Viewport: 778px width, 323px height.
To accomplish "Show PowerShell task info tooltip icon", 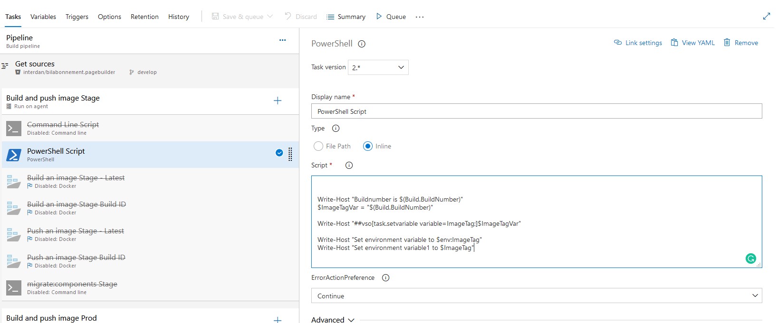I will click(362, 44).
